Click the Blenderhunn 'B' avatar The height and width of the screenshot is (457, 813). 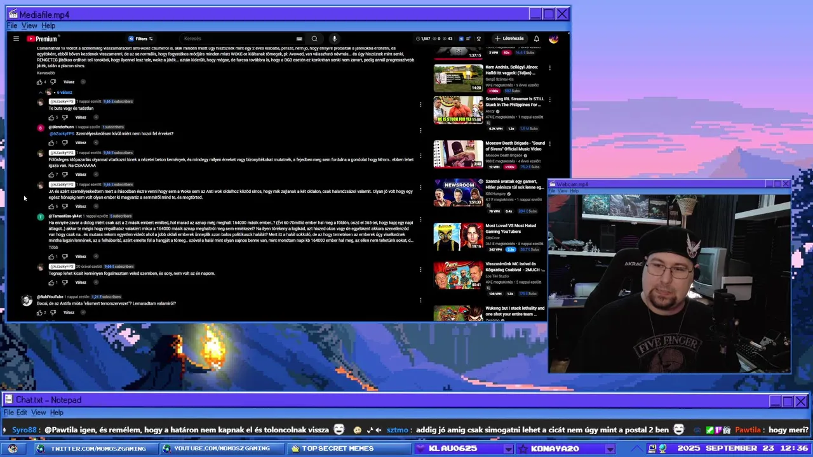coord(41,128)
